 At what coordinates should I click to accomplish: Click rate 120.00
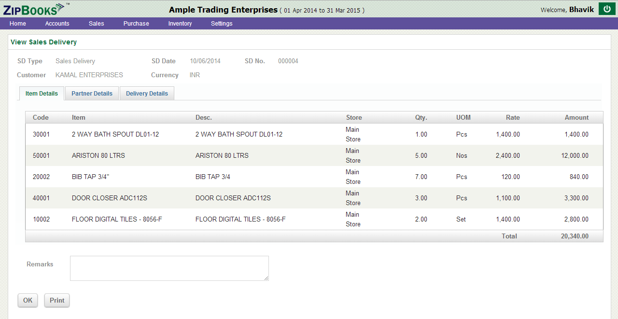[511, 177]
